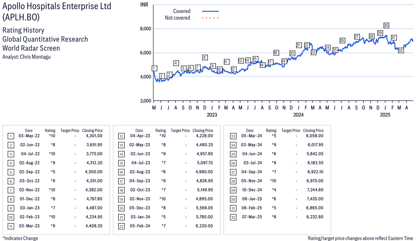Click the date 04-Sep-24

pyautogui.click(x=252, y=172)
